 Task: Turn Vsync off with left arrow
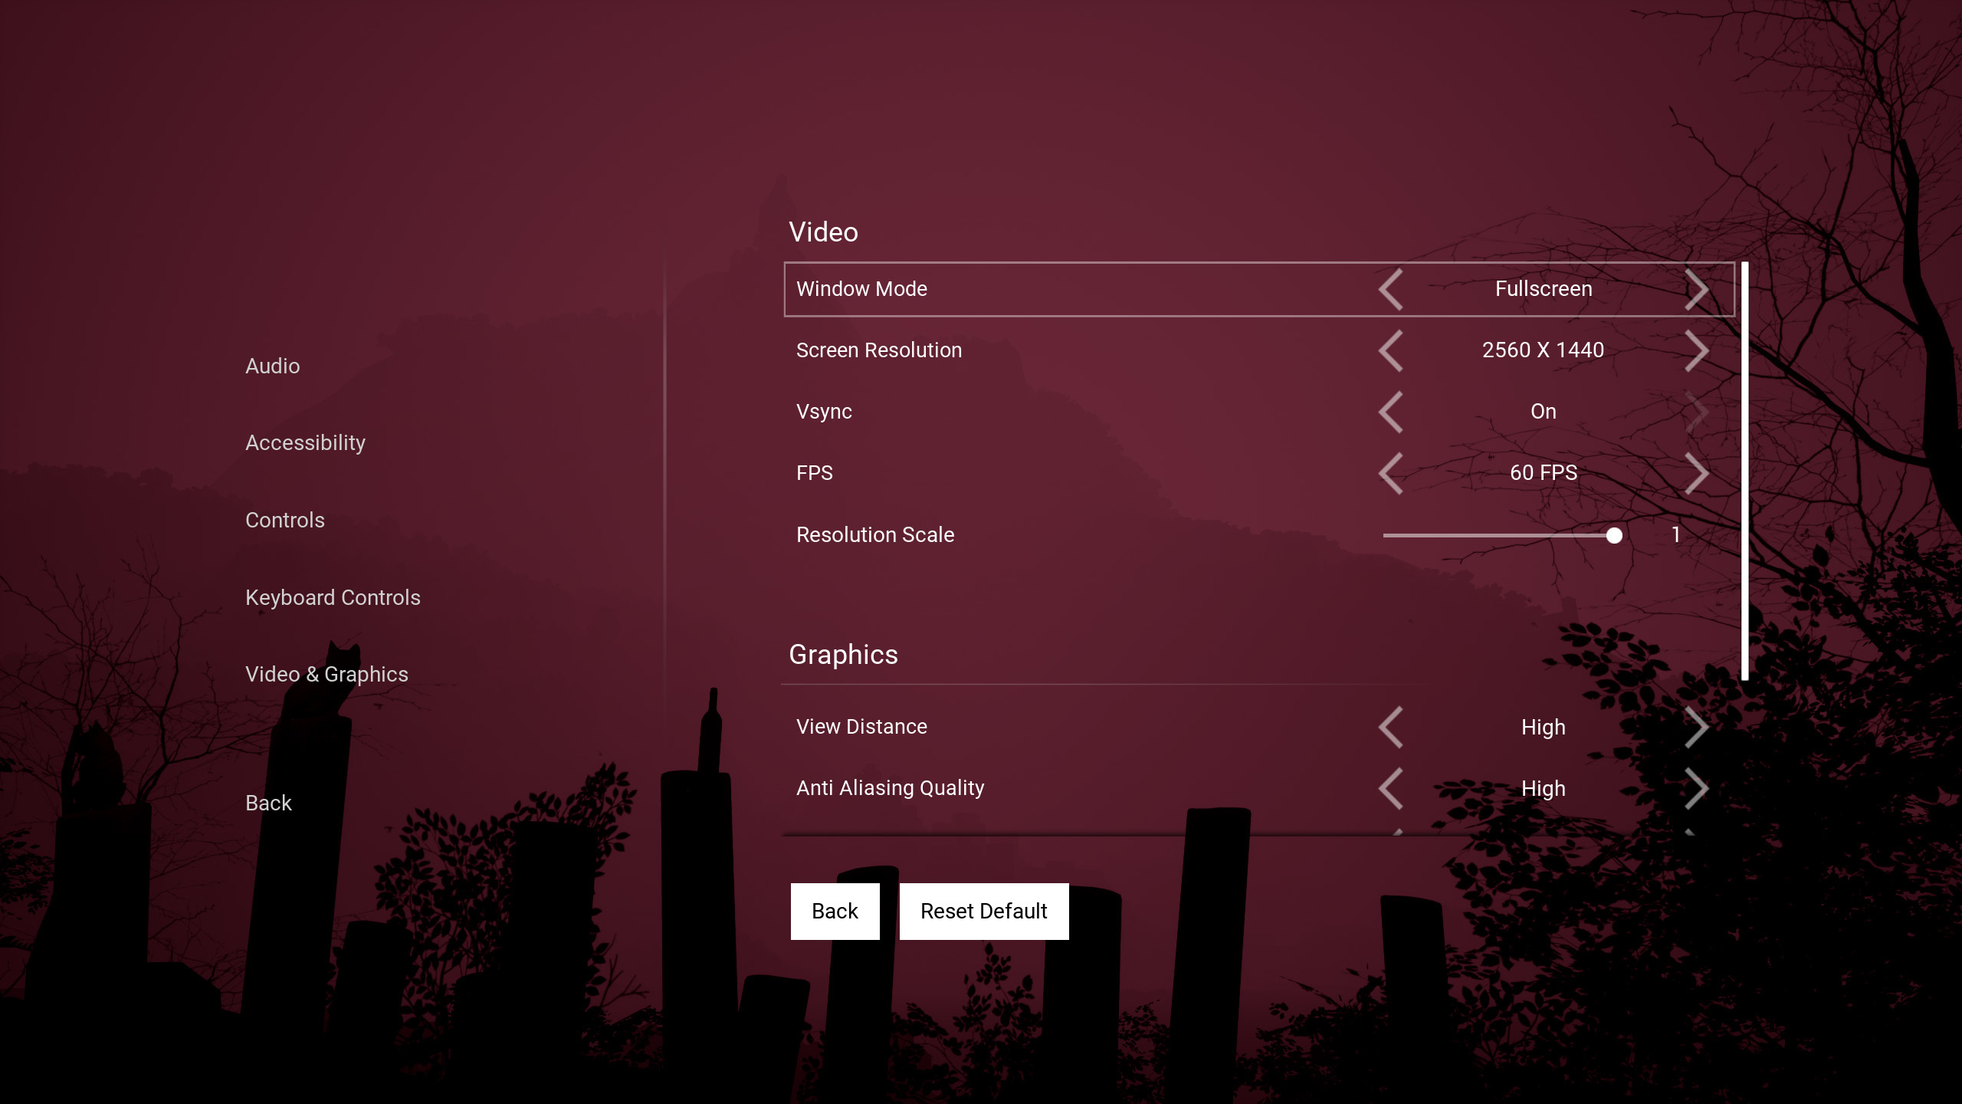[1390, 412]
